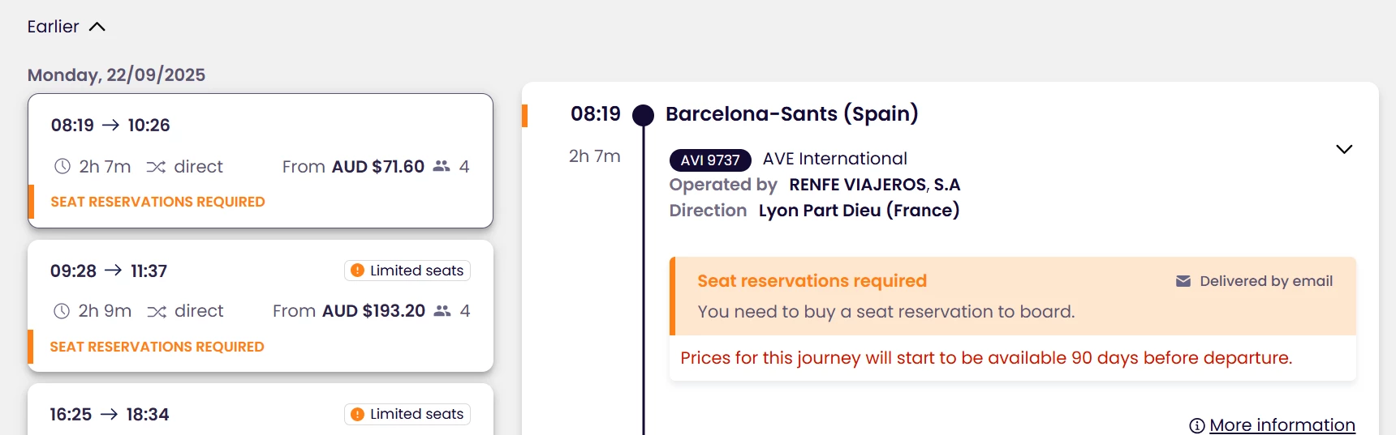The image size is (1396, 435).
Task: Click the clock icon on 2h 9m journey
Action: [62, 311]
